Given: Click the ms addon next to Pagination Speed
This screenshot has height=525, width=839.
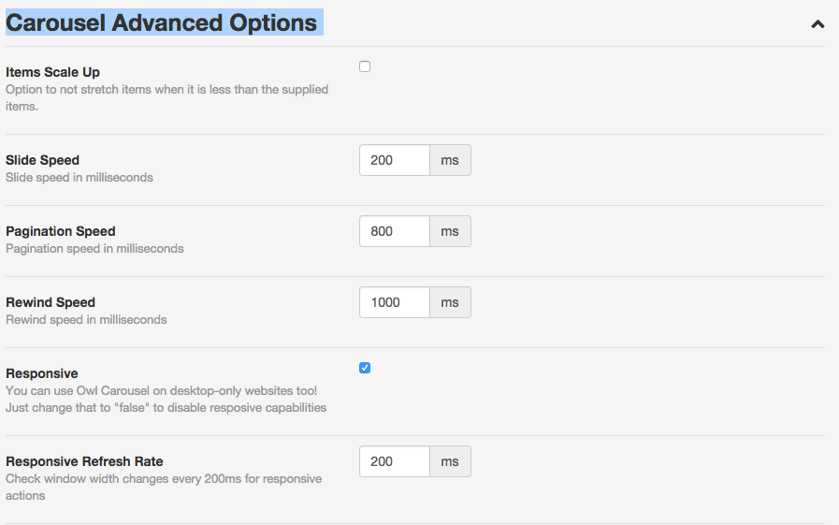Looking at the screenshot, I should 450,231.
